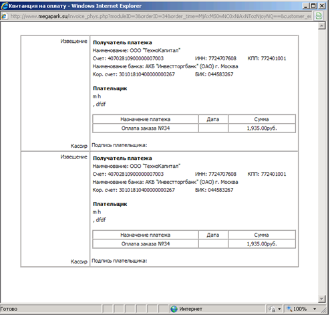Open the security status dropdown arrow

(x=279, y=309)
